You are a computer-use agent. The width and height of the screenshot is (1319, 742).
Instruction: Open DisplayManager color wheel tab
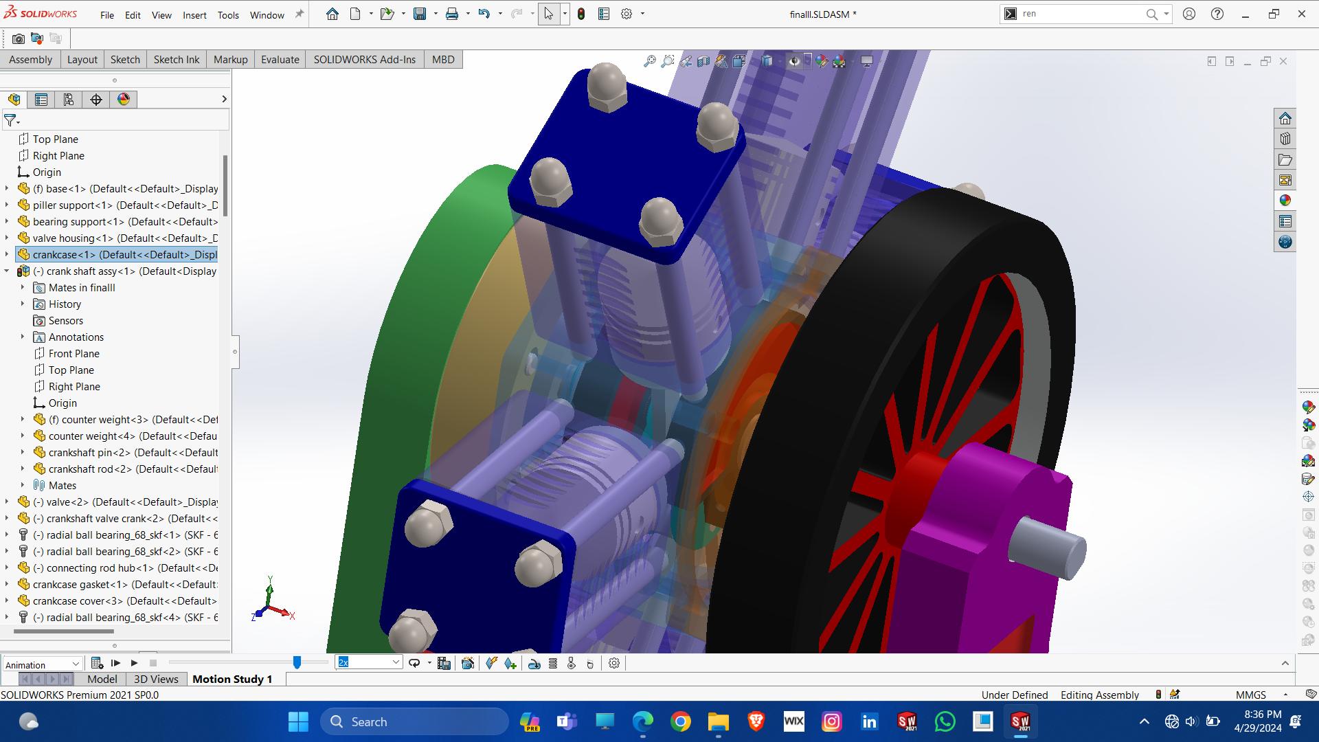click(124, 100)
